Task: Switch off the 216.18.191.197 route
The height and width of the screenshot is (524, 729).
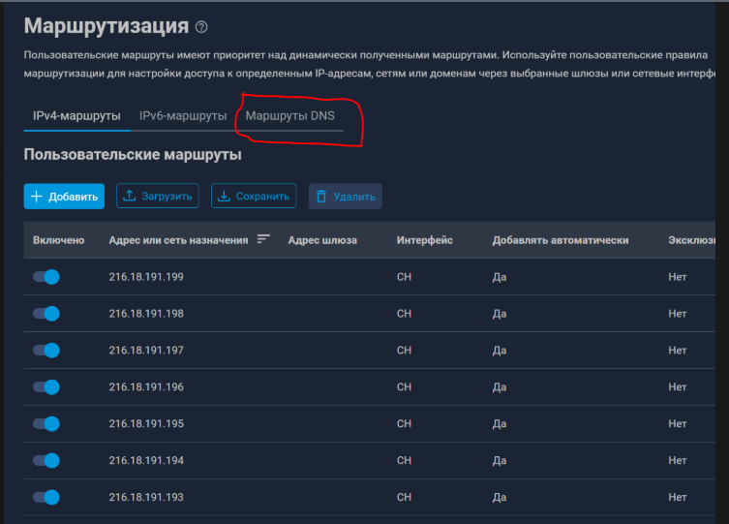Action: tap(46, 351)
